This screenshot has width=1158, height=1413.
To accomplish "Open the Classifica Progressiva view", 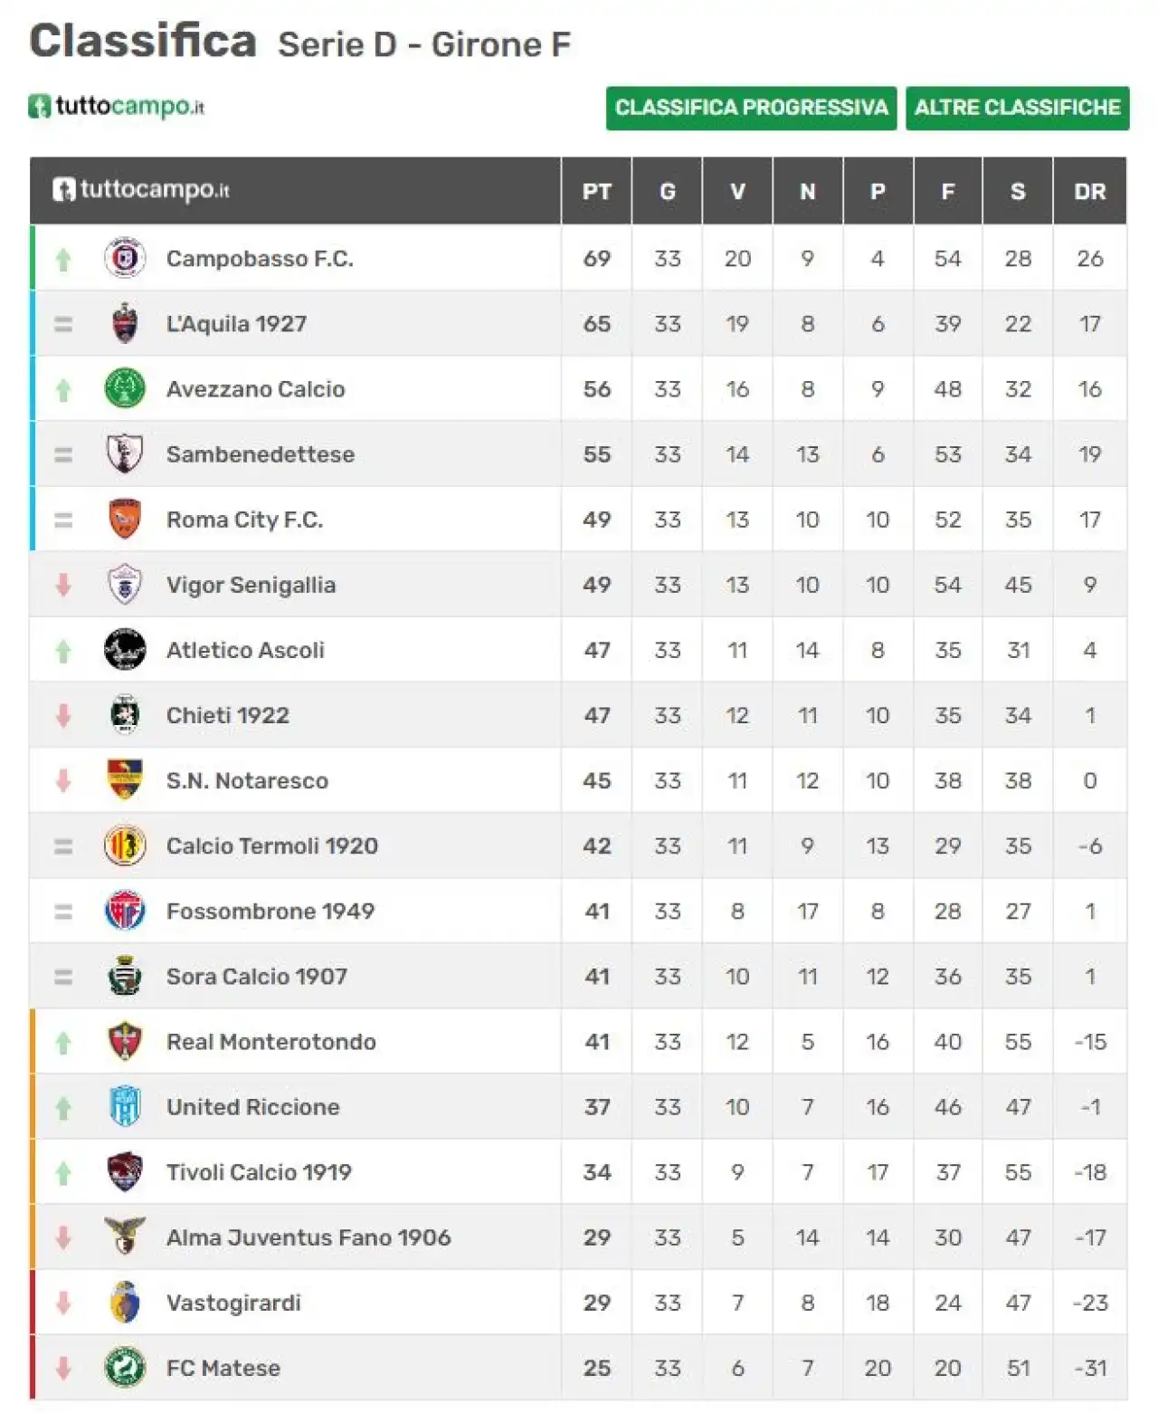I will pos(751,108).
